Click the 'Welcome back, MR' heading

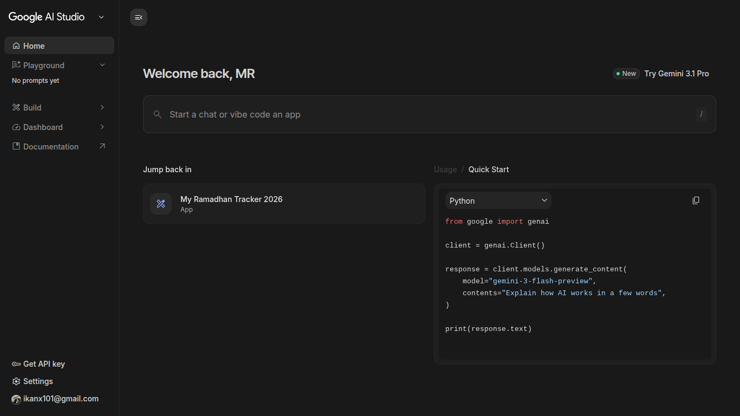(199, 74)
